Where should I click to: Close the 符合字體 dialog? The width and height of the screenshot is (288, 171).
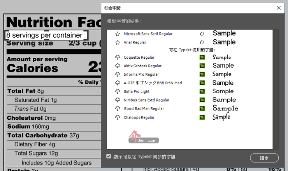[279, 8]
